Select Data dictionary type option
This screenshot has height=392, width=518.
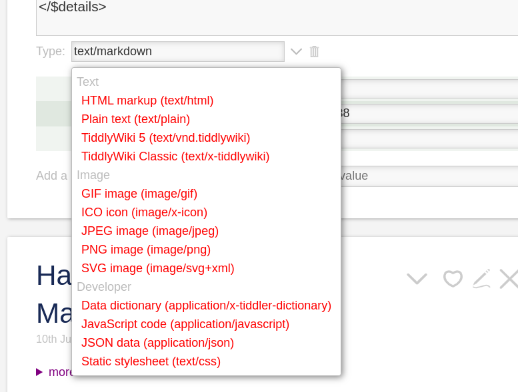[x=206, y=305]
